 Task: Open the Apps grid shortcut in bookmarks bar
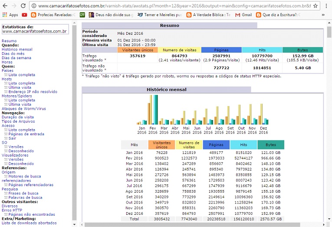click(10, 14)
